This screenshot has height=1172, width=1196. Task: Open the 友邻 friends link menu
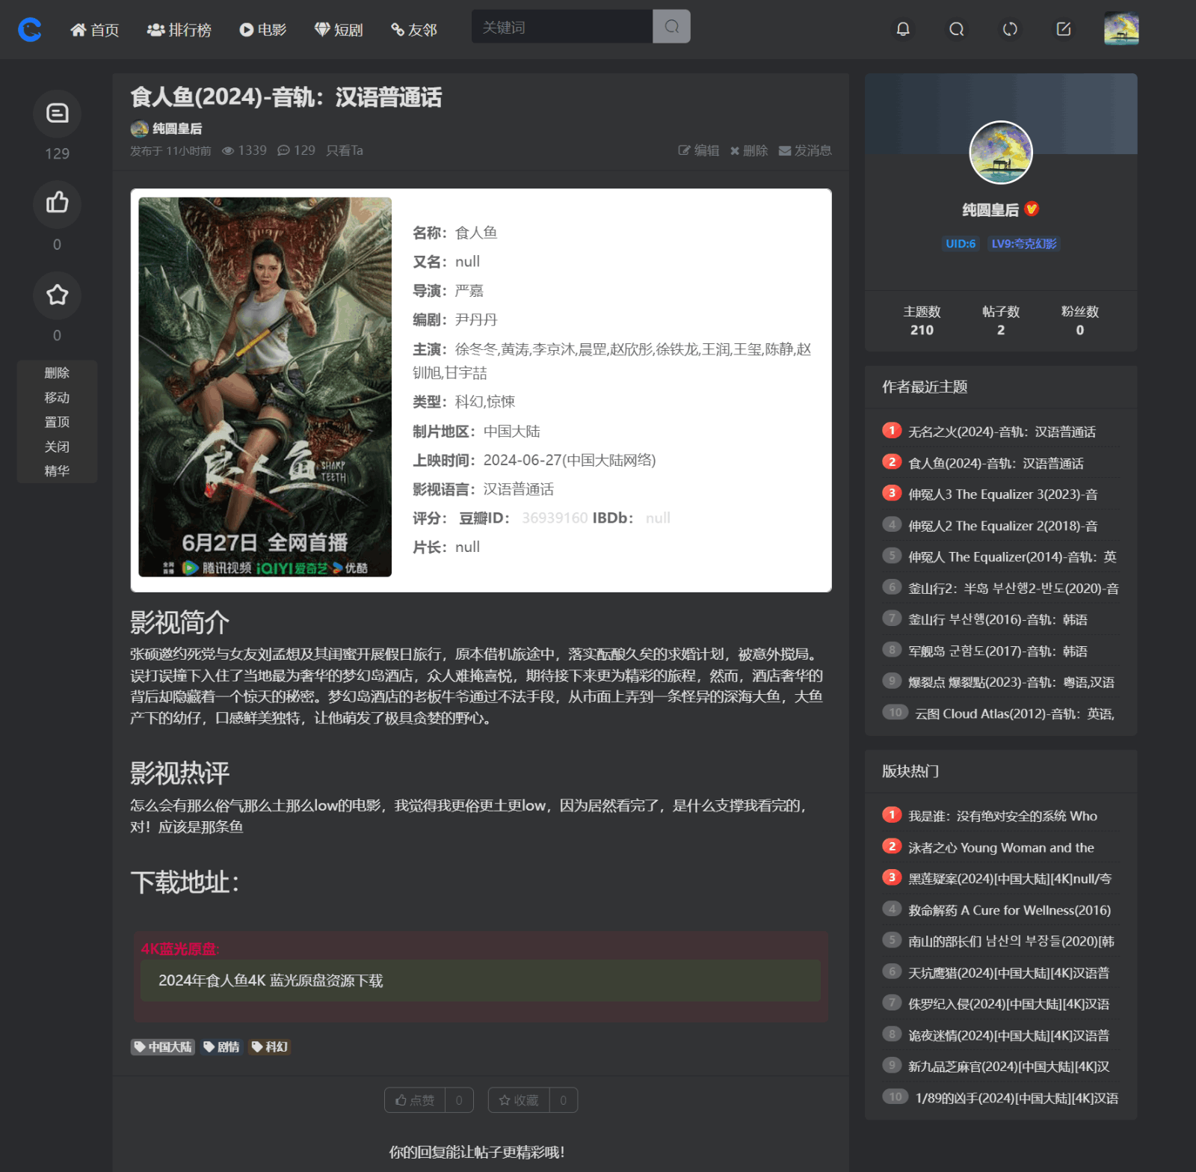[x=414, y=30]
